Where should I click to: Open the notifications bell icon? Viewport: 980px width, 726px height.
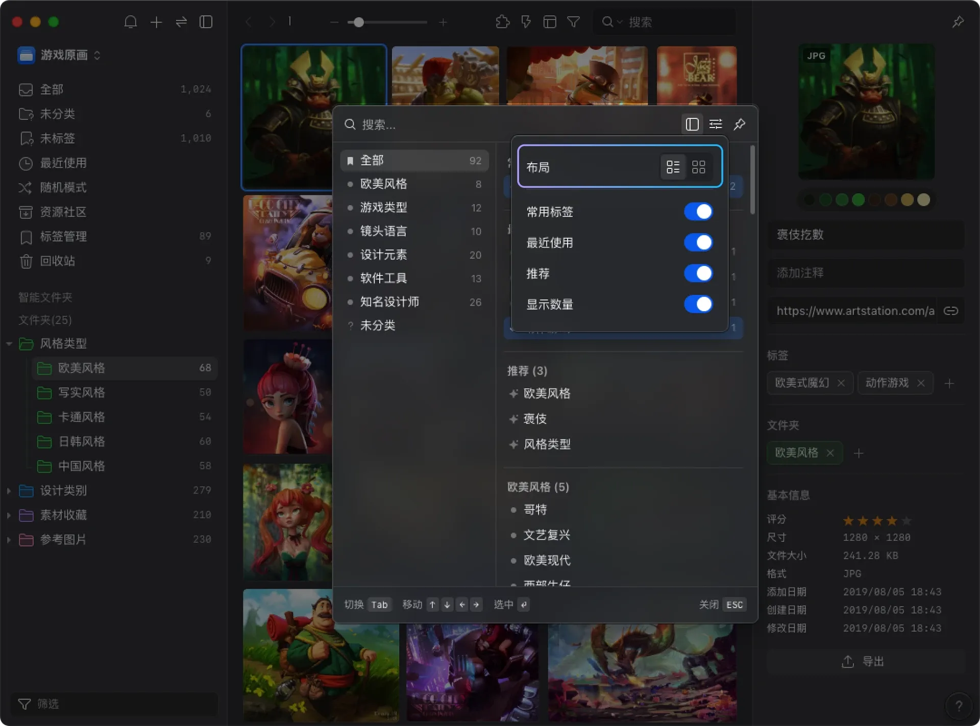point(131,22)
